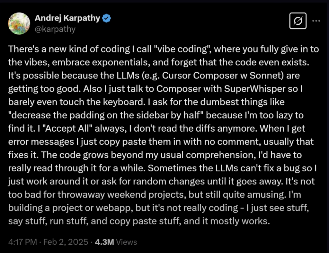This screenshot has width=329, height=253.
Task: Click the quoted "decrease the padding" sentence
Action: pyautogui.click(x=107, y=115)
